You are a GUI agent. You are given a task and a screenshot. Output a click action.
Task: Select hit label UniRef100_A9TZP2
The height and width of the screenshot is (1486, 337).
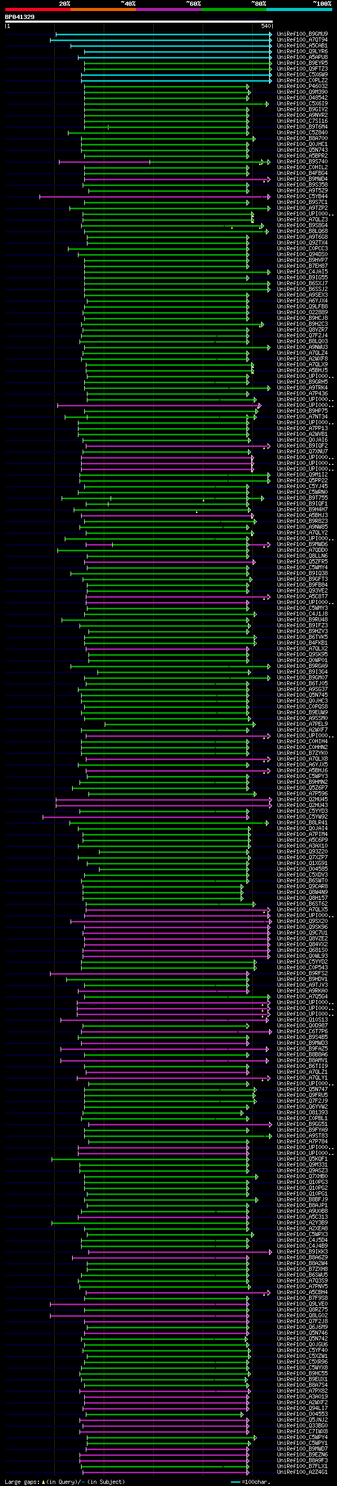pos(302,208)
